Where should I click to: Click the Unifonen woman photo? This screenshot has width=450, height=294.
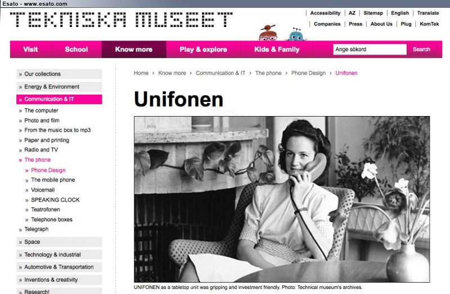pos(282,199)
